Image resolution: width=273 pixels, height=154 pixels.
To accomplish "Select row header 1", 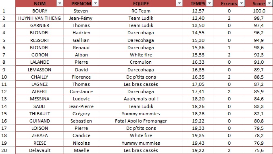I will point(8,11).
